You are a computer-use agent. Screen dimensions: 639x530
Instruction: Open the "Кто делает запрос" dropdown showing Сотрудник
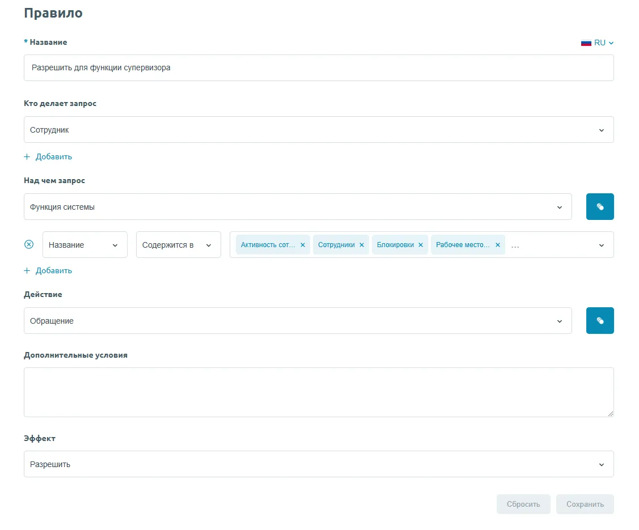(x=318, y=130)
